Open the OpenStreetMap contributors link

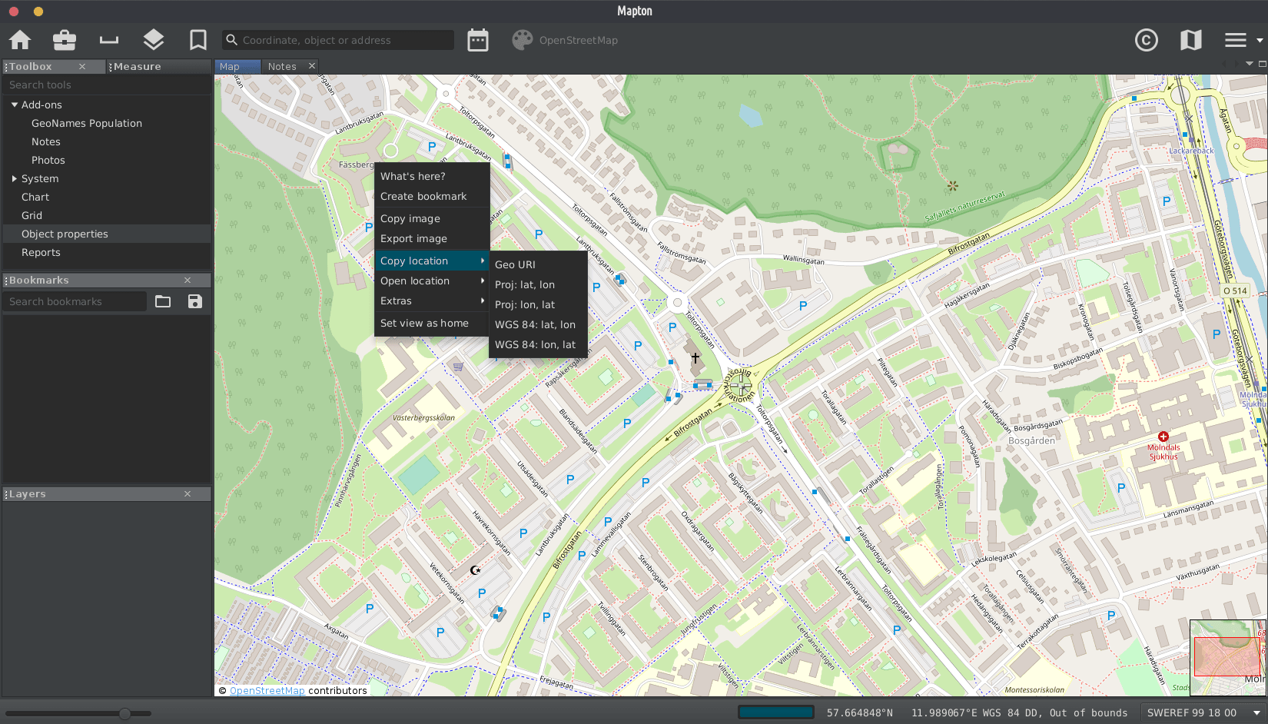pos(267,690)
